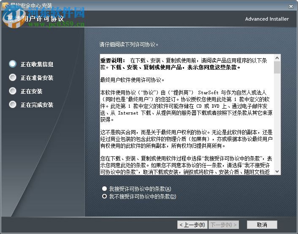Click the Advanced Installer label
Viewport: 298px width, 234px height.
pos(267,19)
